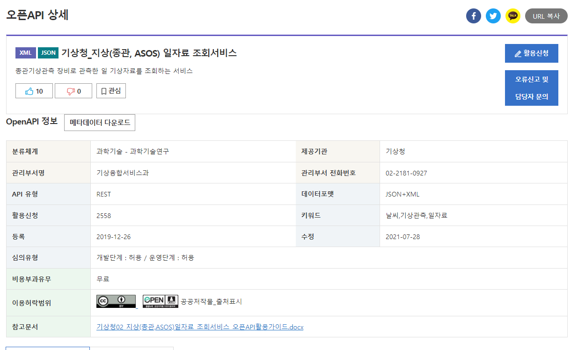Select the 데이터포맷 label cell
The height and width of the screenshot is (350, 578).
pyautogui.click(x=338, y=194)
